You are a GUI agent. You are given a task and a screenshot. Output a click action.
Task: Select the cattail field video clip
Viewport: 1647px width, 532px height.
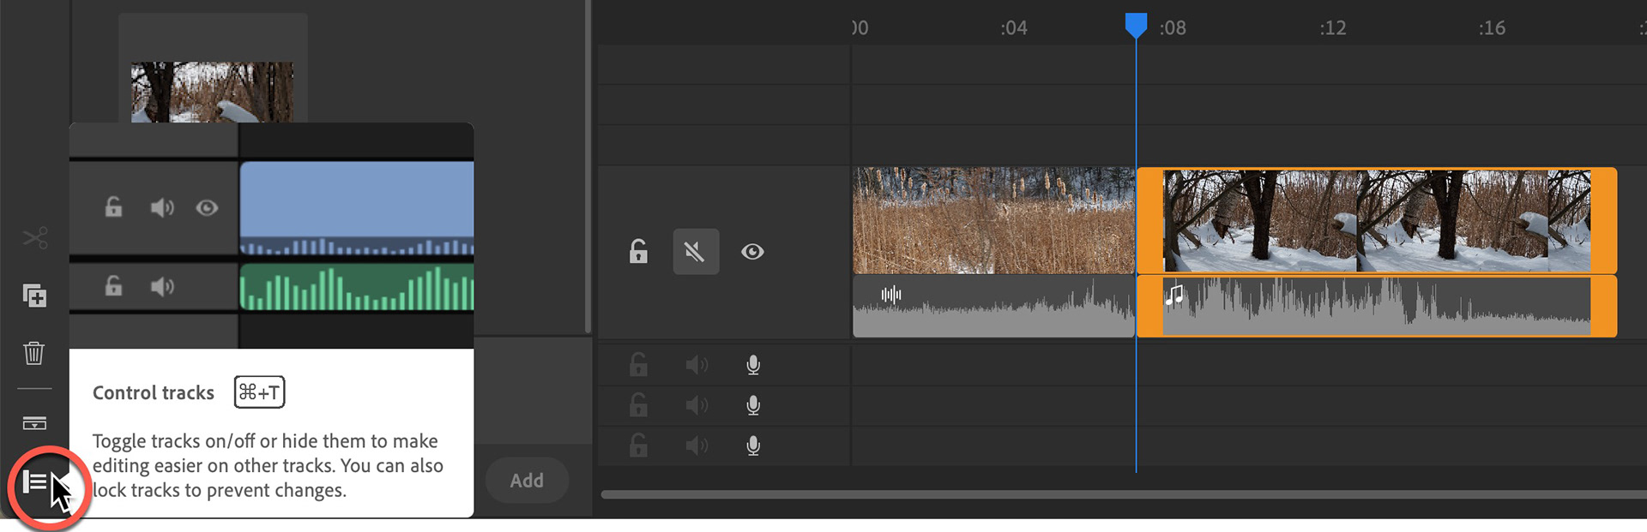(993, 220)
